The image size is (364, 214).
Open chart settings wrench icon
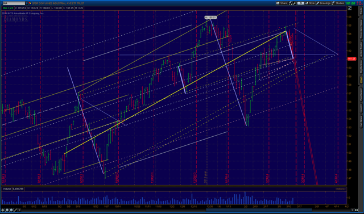(x=295, y=3)
